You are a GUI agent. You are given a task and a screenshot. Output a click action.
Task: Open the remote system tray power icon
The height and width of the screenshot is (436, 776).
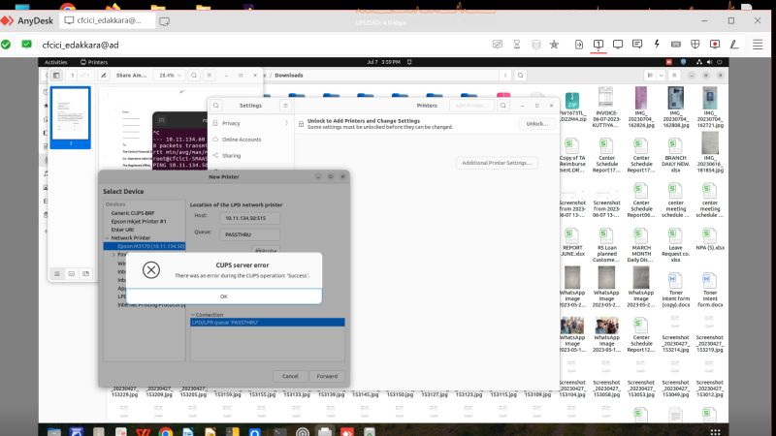[x=720, y=62]
